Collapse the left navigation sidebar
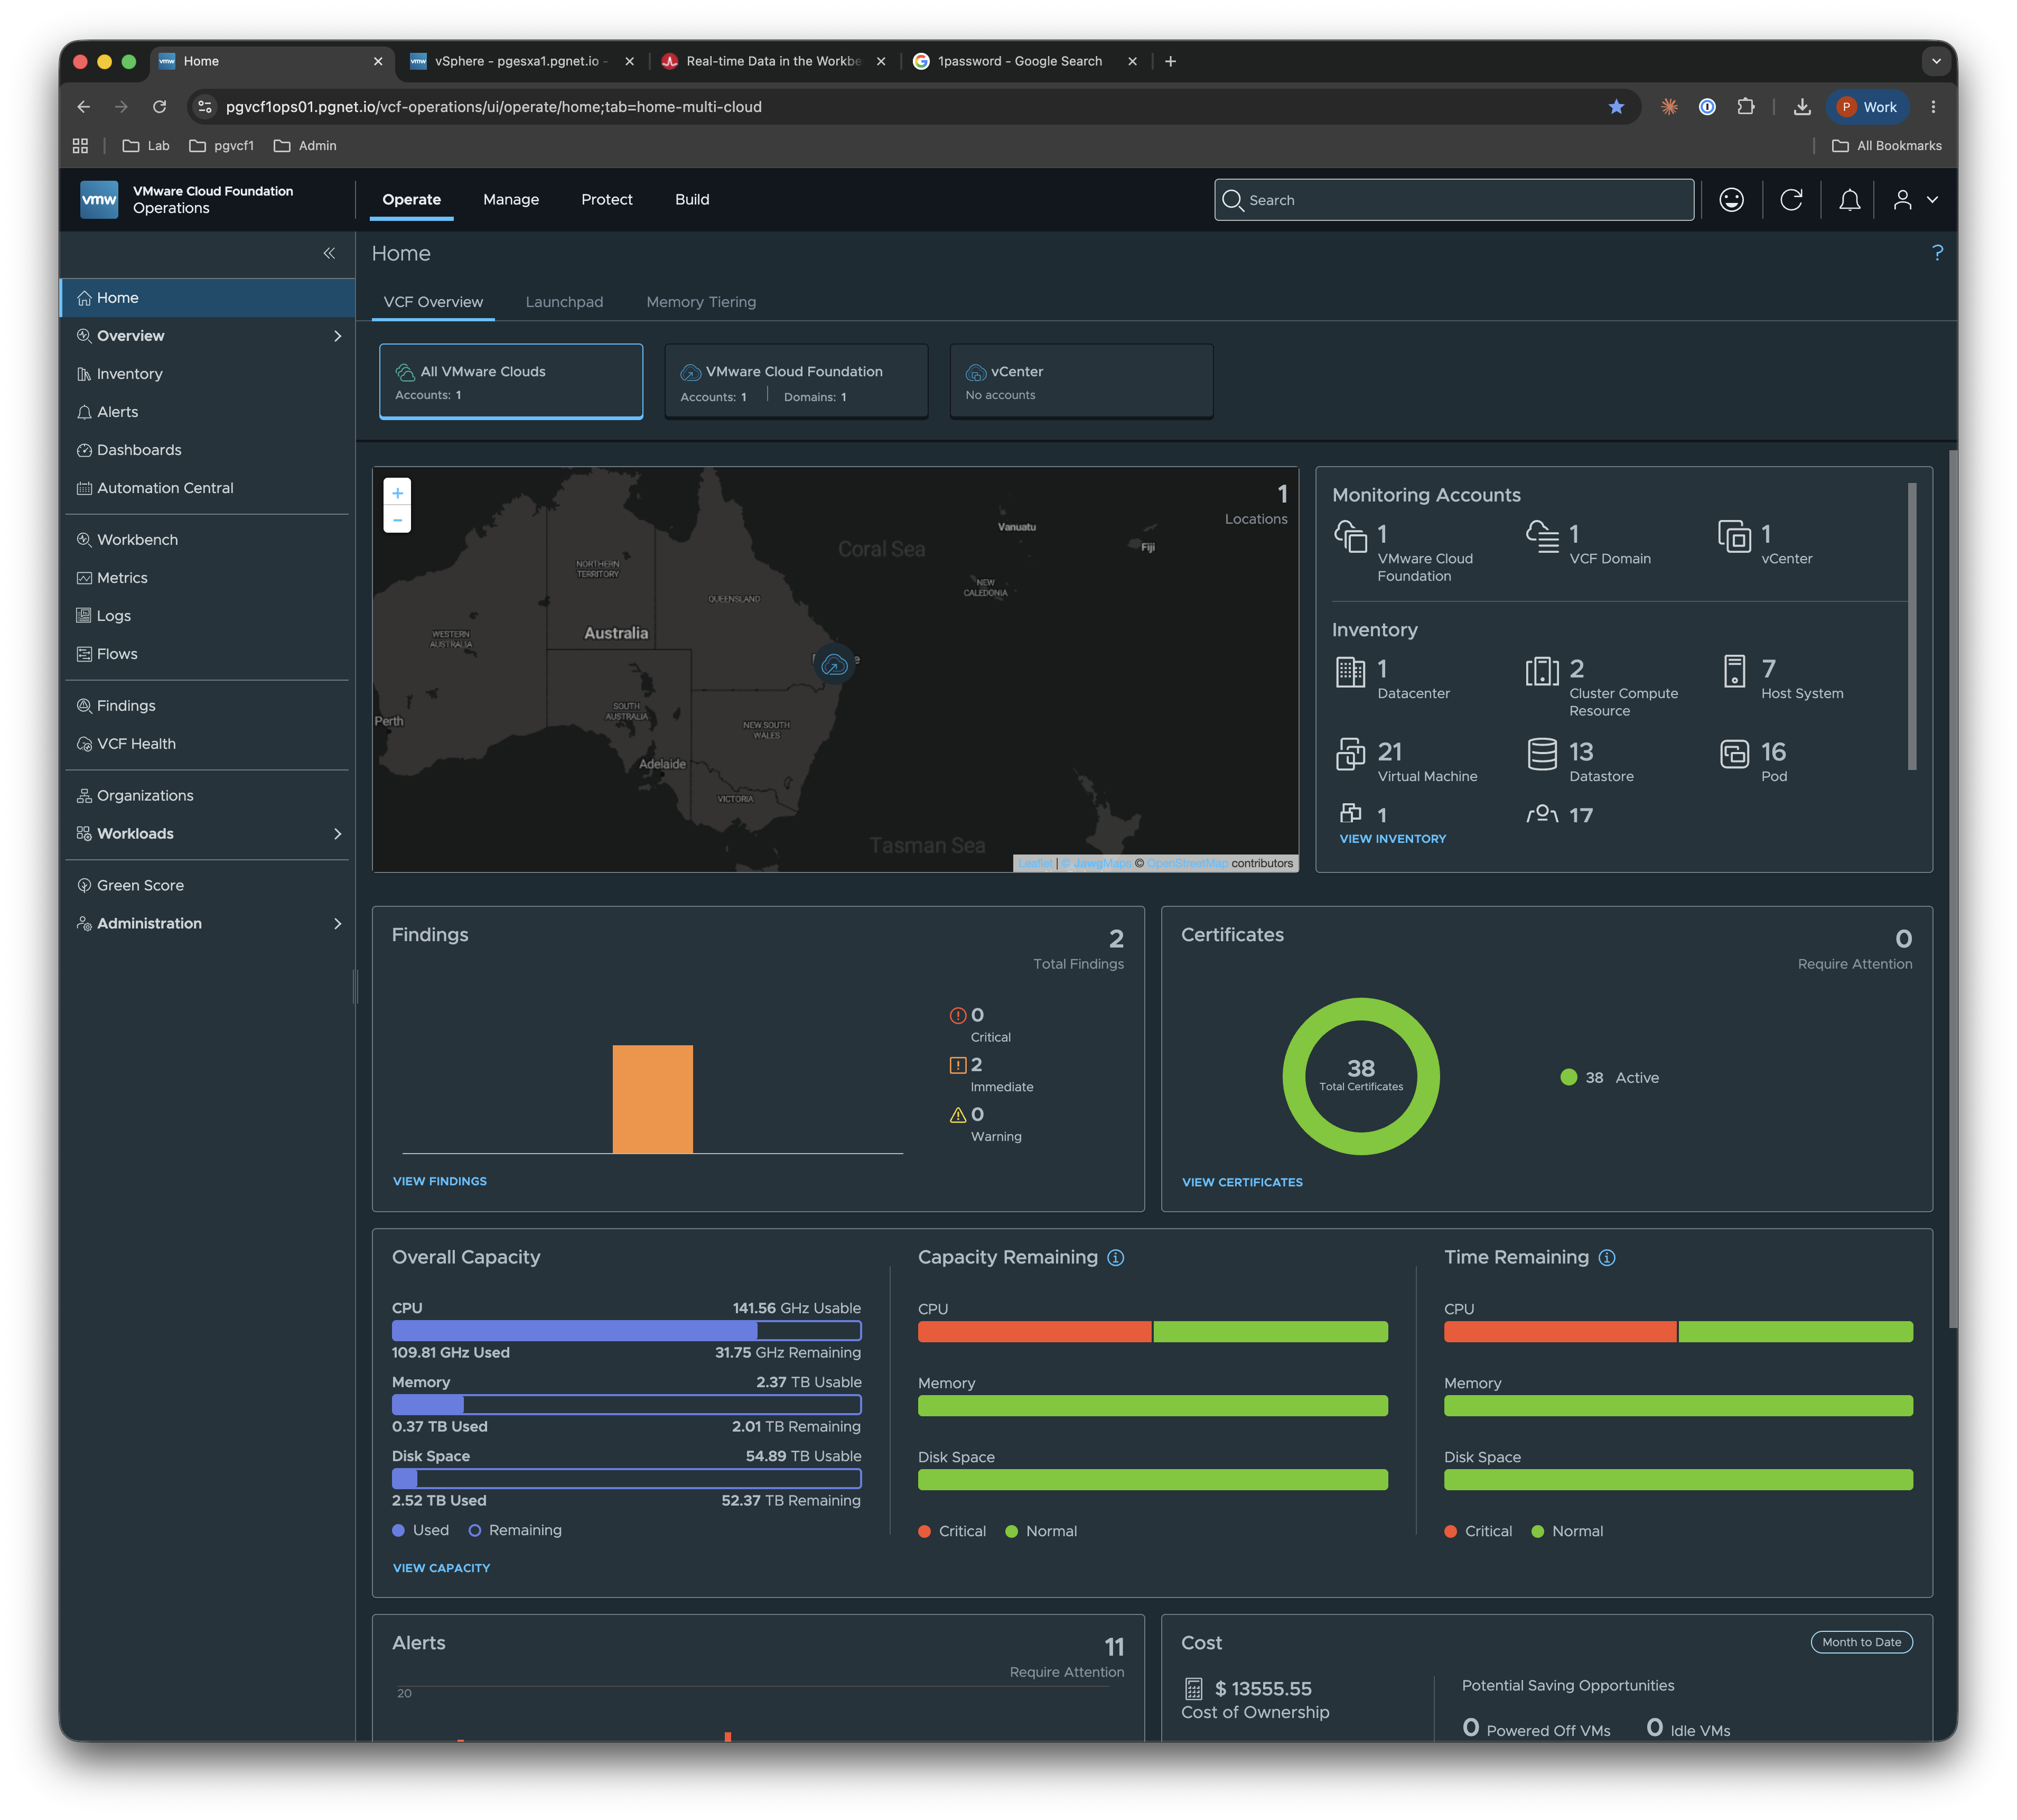 [329, 253]
